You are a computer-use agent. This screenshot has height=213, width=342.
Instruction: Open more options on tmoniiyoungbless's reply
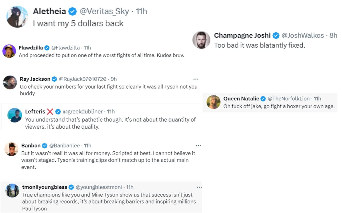click(x=199, y=187)
